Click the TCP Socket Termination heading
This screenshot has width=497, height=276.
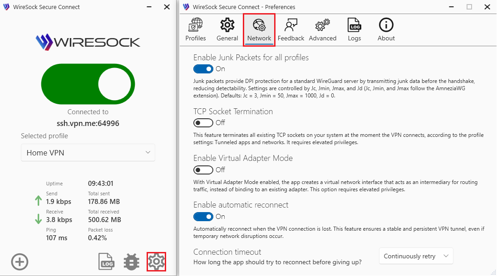pos(233,111)
